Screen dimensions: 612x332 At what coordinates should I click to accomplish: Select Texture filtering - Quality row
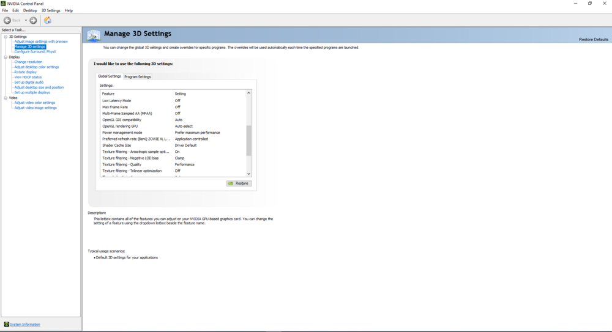[x=173, y=164]
